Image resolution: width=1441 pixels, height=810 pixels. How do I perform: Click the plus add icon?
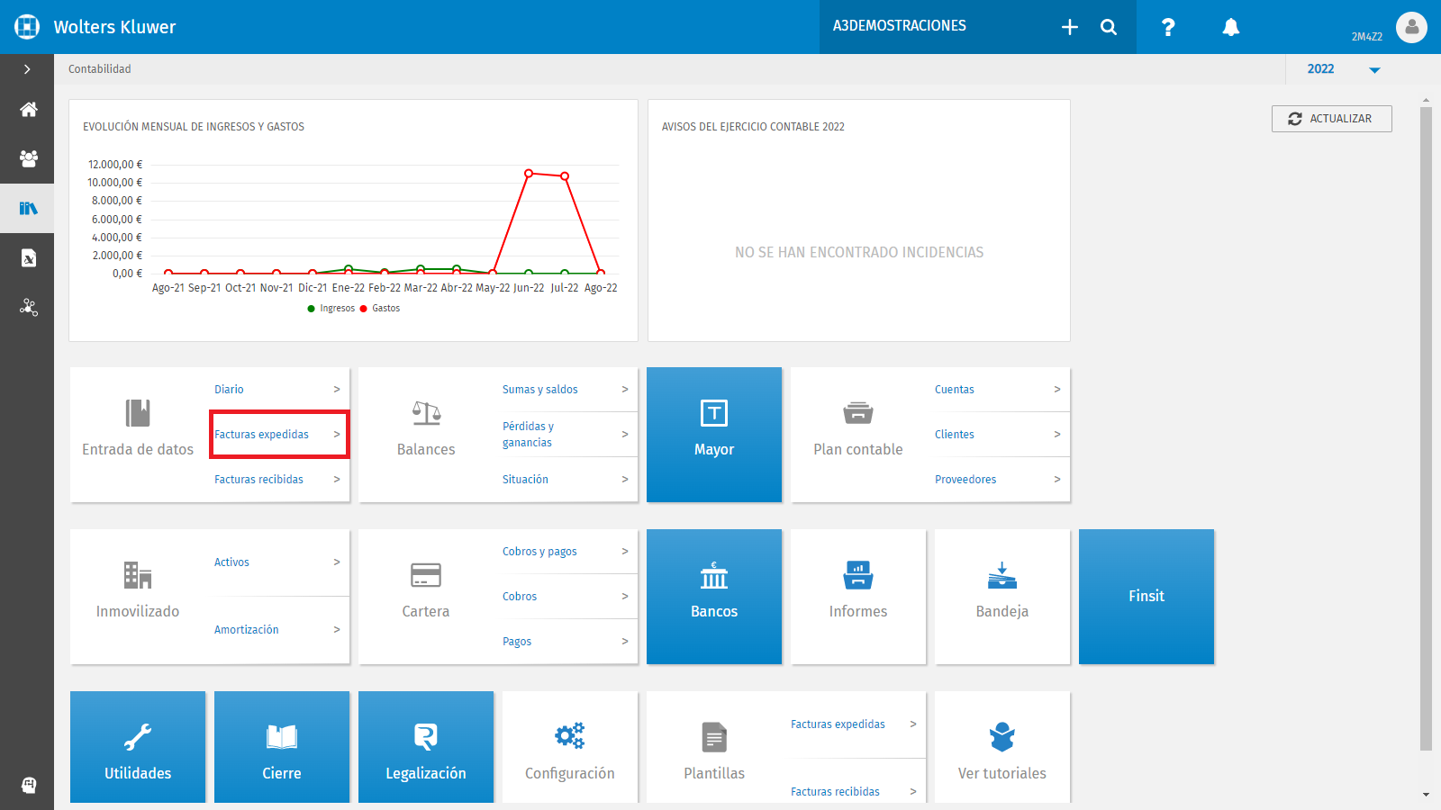coord(1069,27)
